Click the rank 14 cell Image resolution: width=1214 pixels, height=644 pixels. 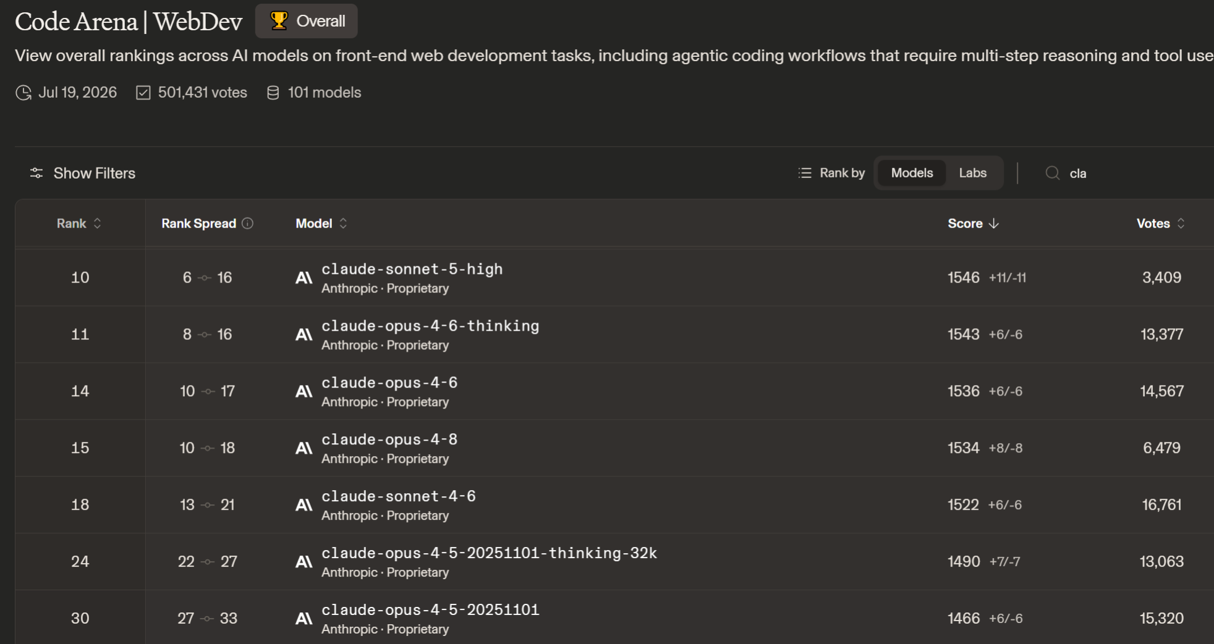coord(80,391)
